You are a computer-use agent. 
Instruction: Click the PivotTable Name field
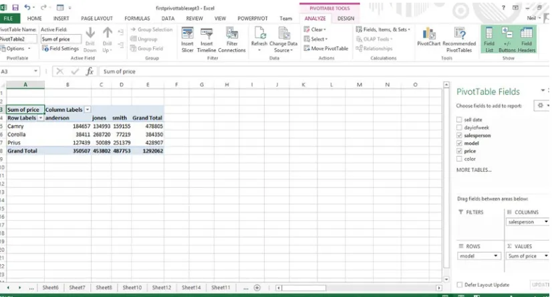pyautogui.click(x=18, y=39)
